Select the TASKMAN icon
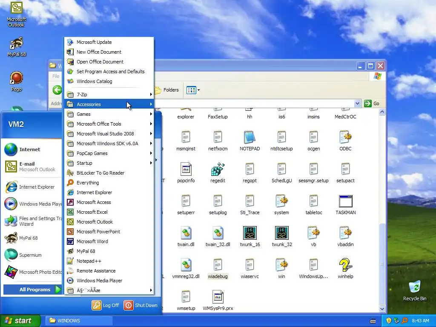436x327 pixels. pos(346,201)
